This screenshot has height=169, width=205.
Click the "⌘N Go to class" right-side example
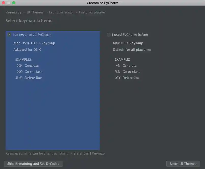point(128,72)
